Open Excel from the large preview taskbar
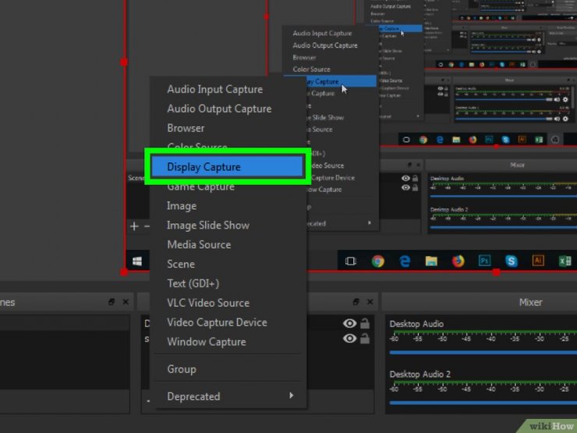The image size is (577, 433). 565,261
